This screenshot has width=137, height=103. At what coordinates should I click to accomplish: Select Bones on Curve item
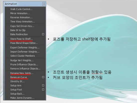(x=19, y=77)
